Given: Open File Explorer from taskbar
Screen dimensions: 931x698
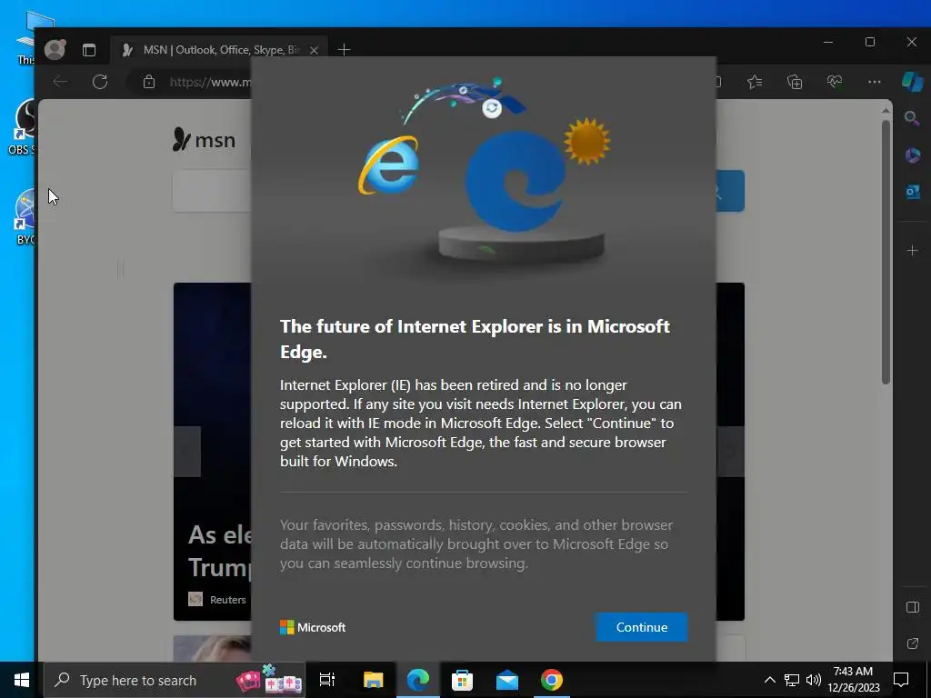Looking at the screenshot, I should pos(373,680).
